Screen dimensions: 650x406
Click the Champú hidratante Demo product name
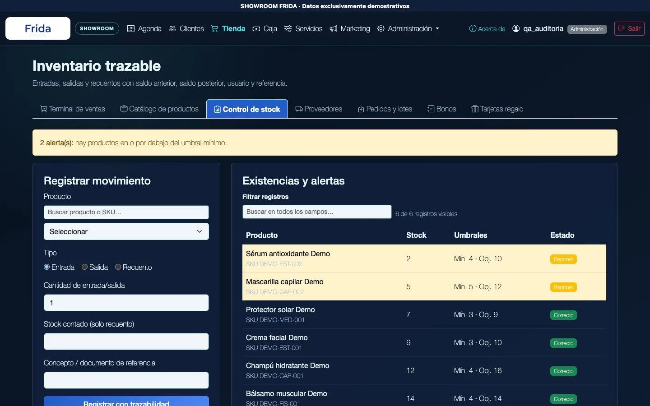pyautogui.click(x=288, y=365)
